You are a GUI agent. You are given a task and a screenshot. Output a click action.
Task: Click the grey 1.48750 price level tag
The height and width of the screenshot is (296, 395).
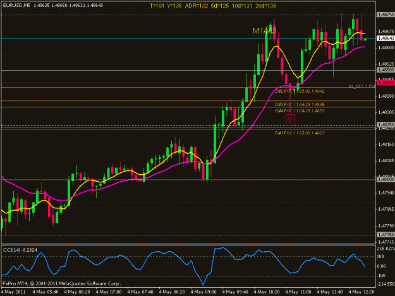[386, 15]
